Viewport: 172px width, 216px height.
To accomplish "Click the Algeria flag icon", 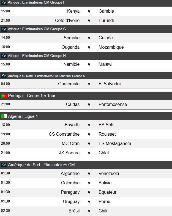I will [x=4, y=116].
